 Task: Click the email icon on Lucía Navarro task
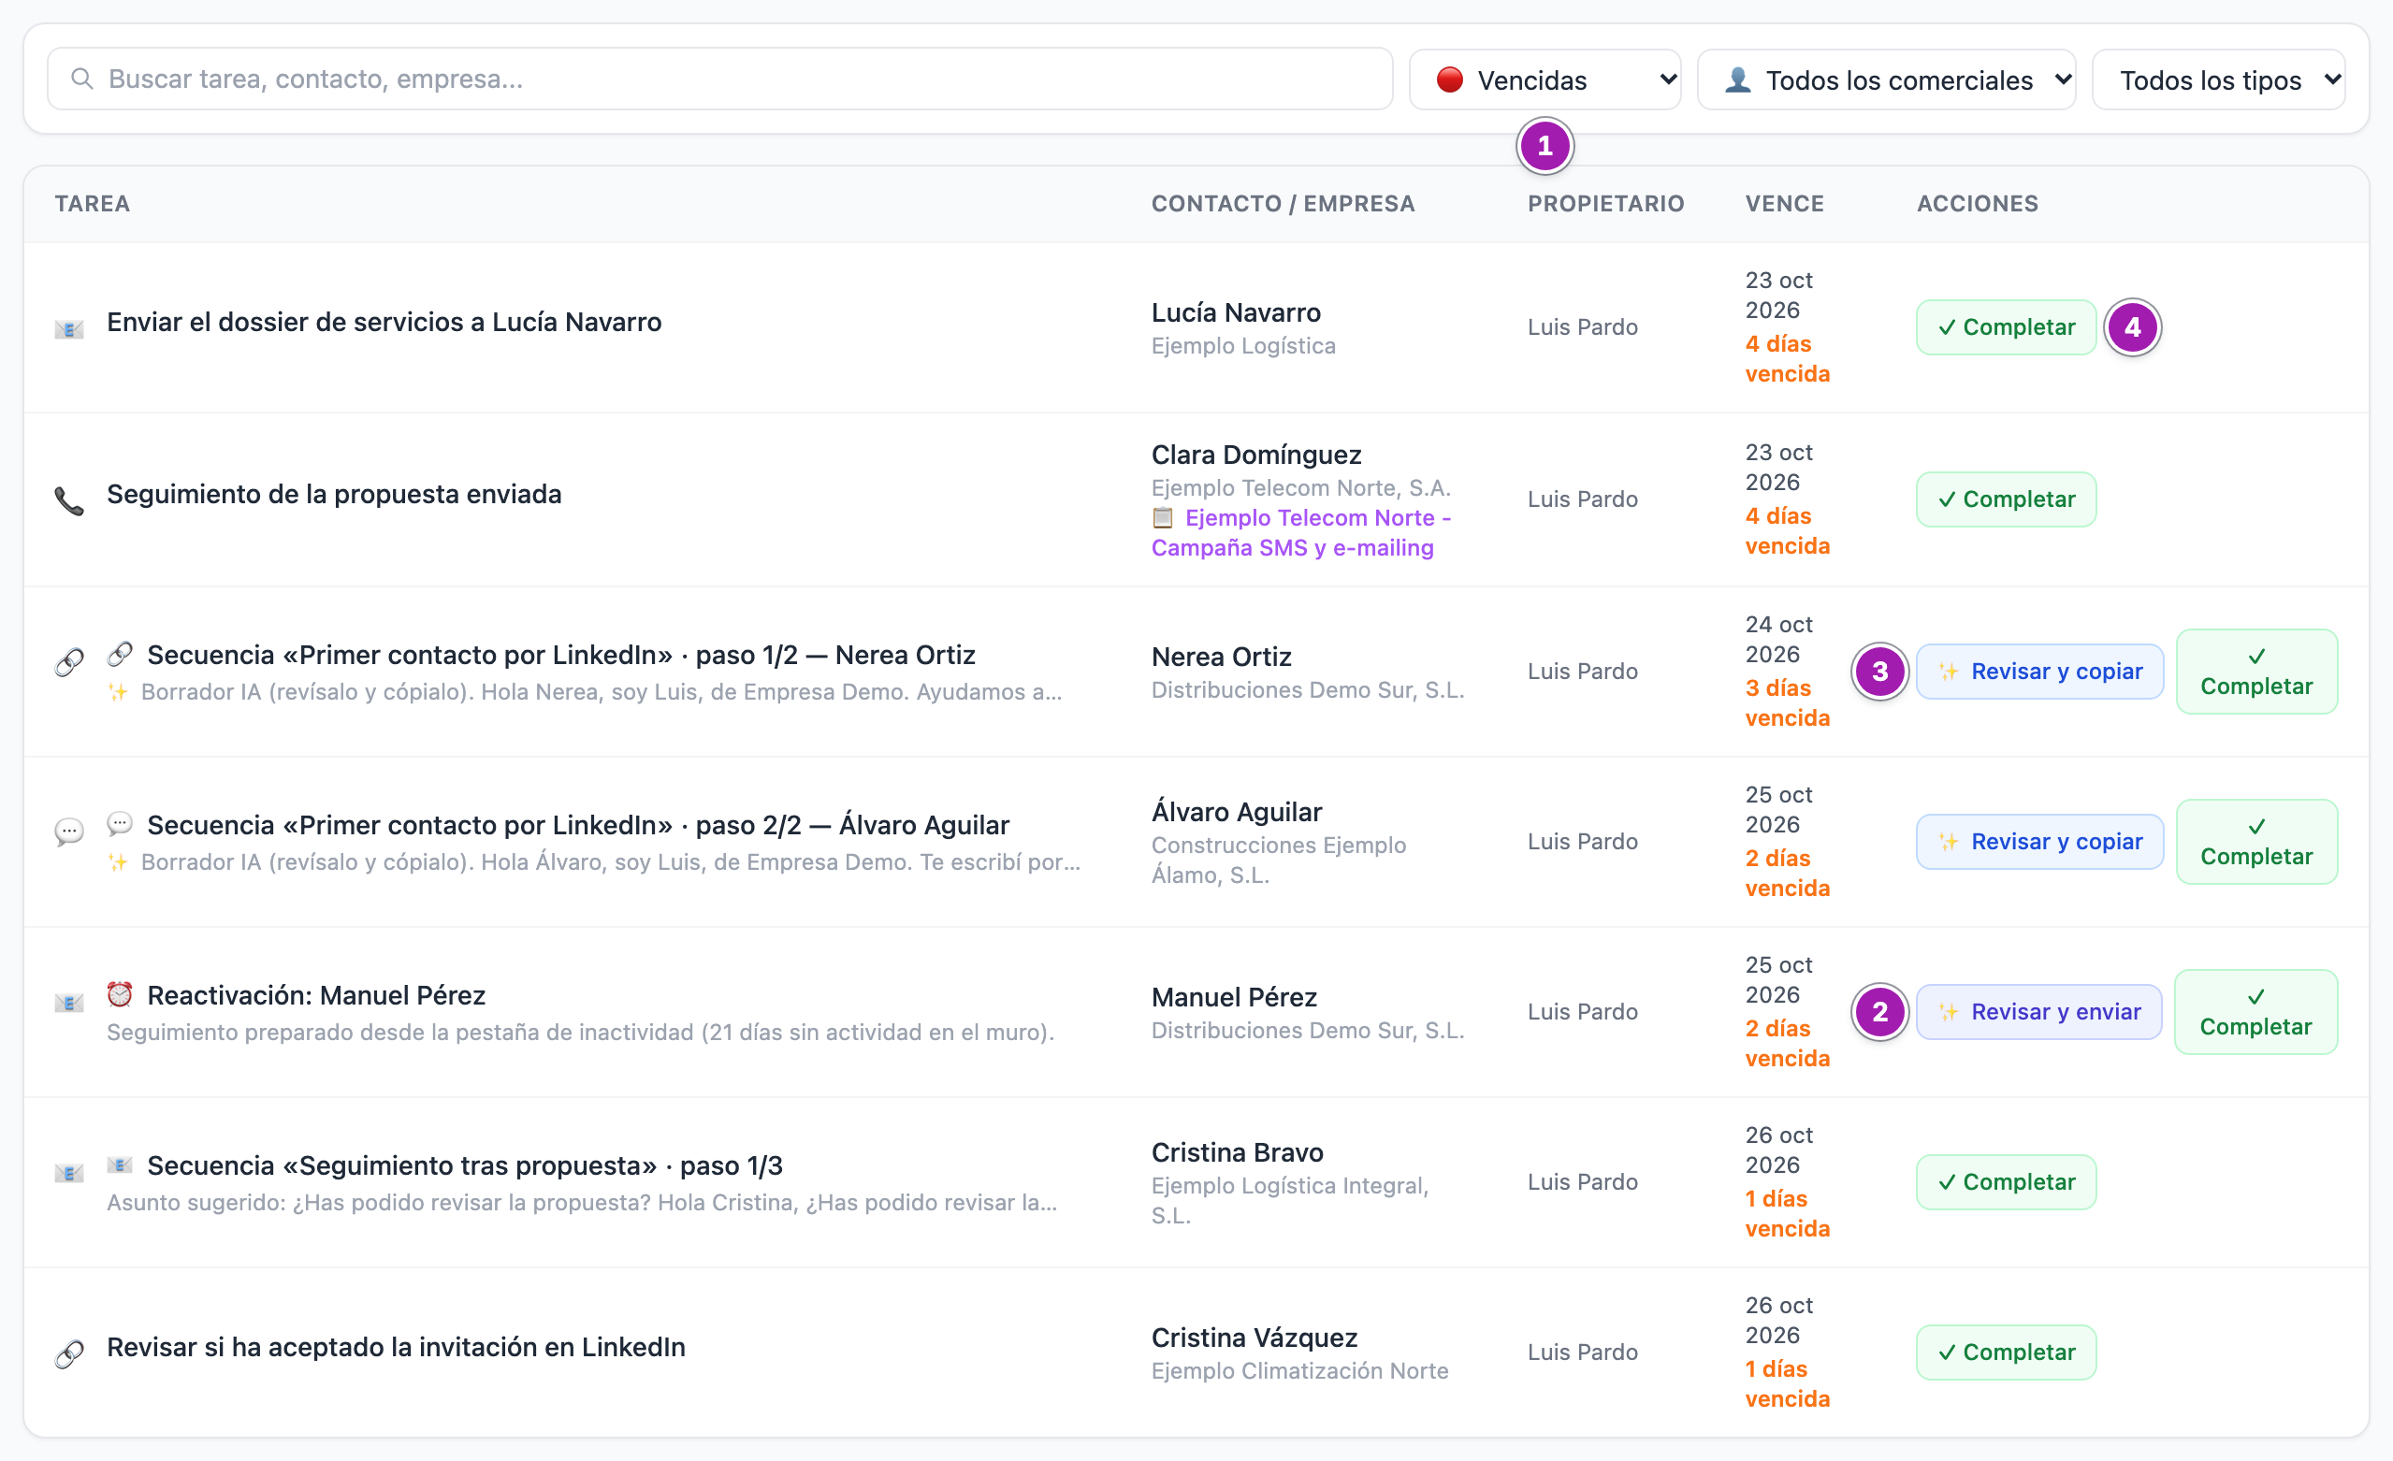pyautogui.click(x=69, y=328)
